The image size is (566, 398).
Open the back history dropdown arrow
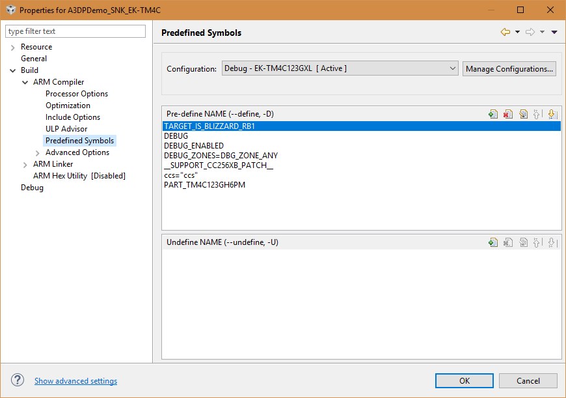(517, 32)
